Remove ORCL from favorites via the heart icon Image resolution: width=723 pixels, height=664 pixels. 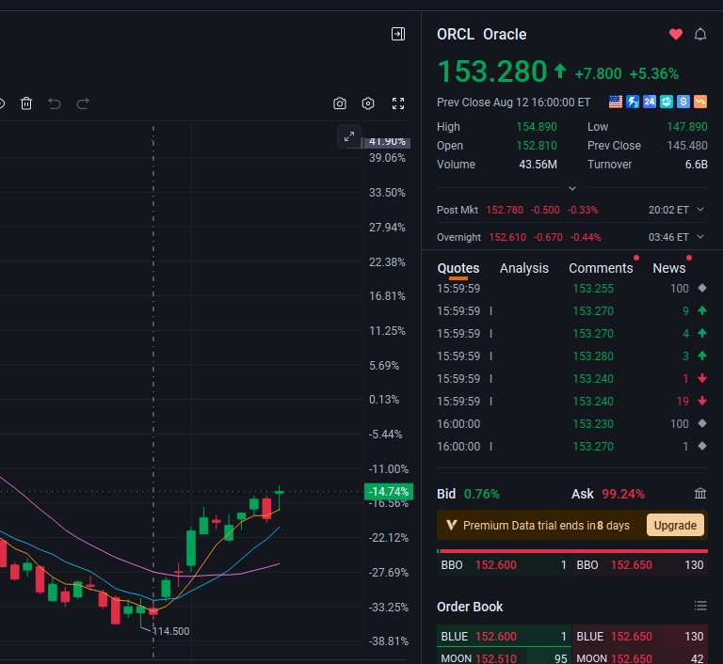676,34
